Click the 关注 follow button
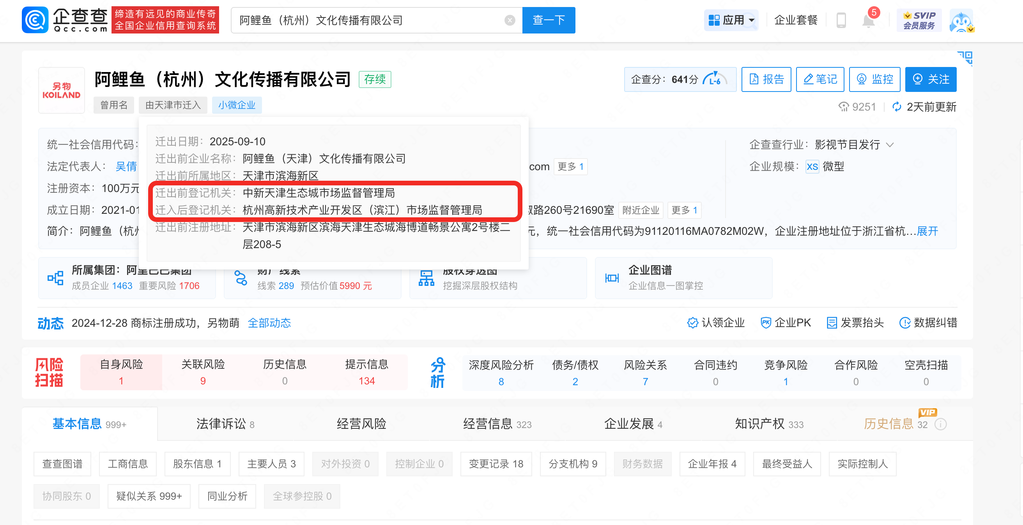1023x525 pixels. pos(931,79)
